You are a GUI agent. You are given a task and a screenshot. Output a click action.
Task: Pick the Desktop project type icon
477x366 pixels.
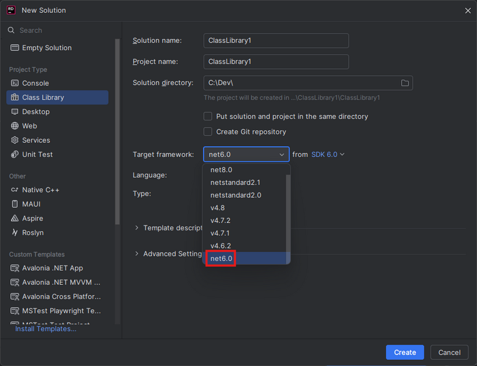pos(15,112)
